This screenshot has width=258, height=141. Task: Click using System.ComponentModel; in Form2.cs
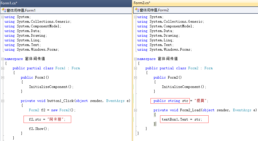tap(166, 26)
